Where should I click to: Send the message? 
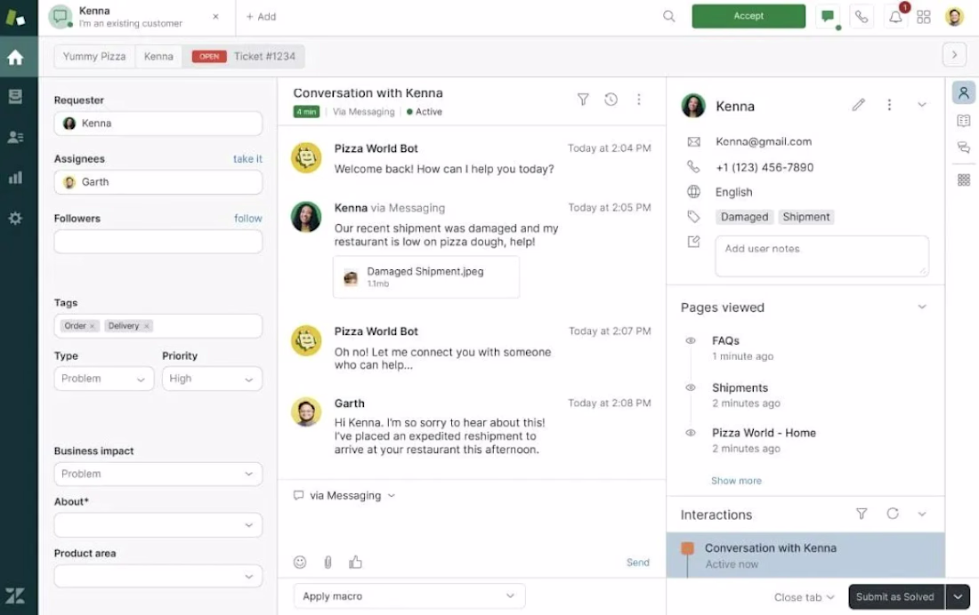pos(637,562)
